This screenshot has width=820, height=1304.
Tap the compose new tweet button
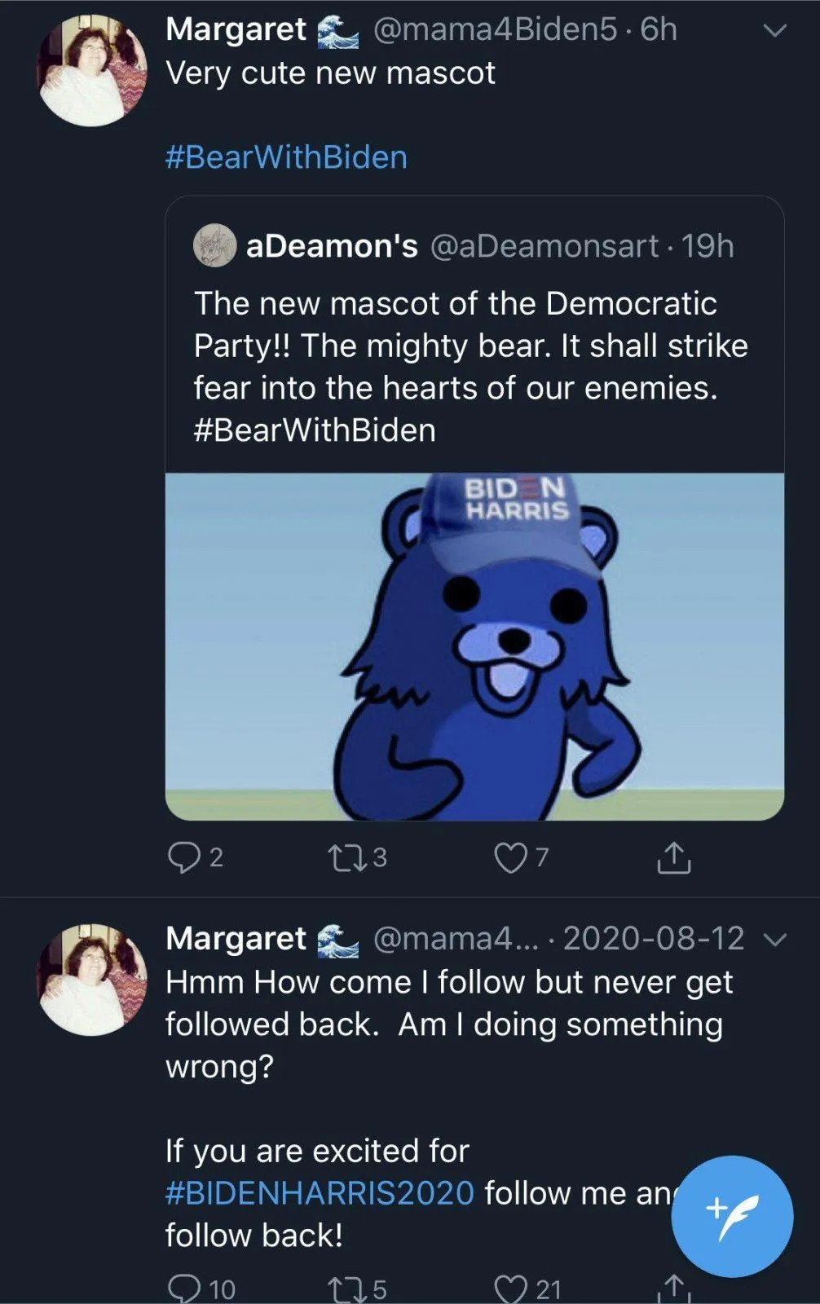[731, 1215]
